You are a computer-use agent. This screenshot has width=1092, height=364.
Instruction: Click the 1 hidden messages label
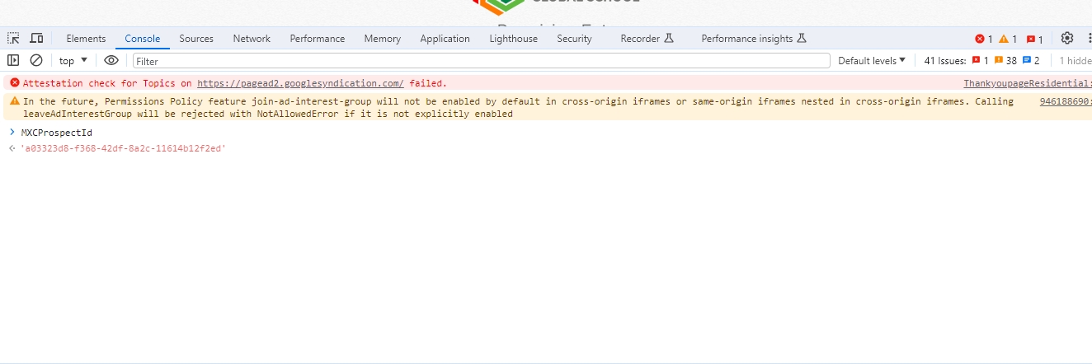click(x=1075, y=60)
